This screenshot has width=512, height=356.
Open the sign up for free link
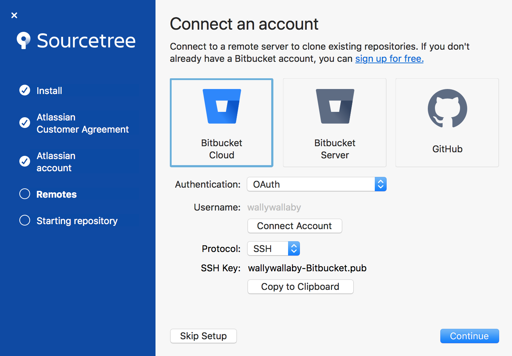point(389,58)
